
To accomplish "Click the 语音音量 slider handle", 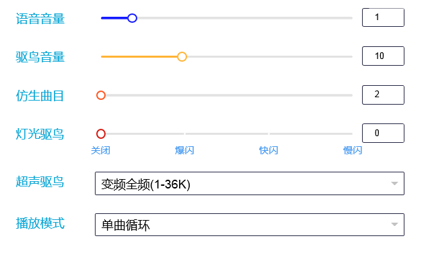I will tap(132, 18).
